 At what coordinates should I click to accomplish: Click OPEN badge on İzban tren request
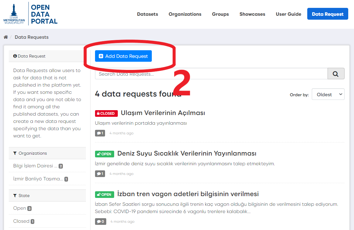tap(104, 194)
